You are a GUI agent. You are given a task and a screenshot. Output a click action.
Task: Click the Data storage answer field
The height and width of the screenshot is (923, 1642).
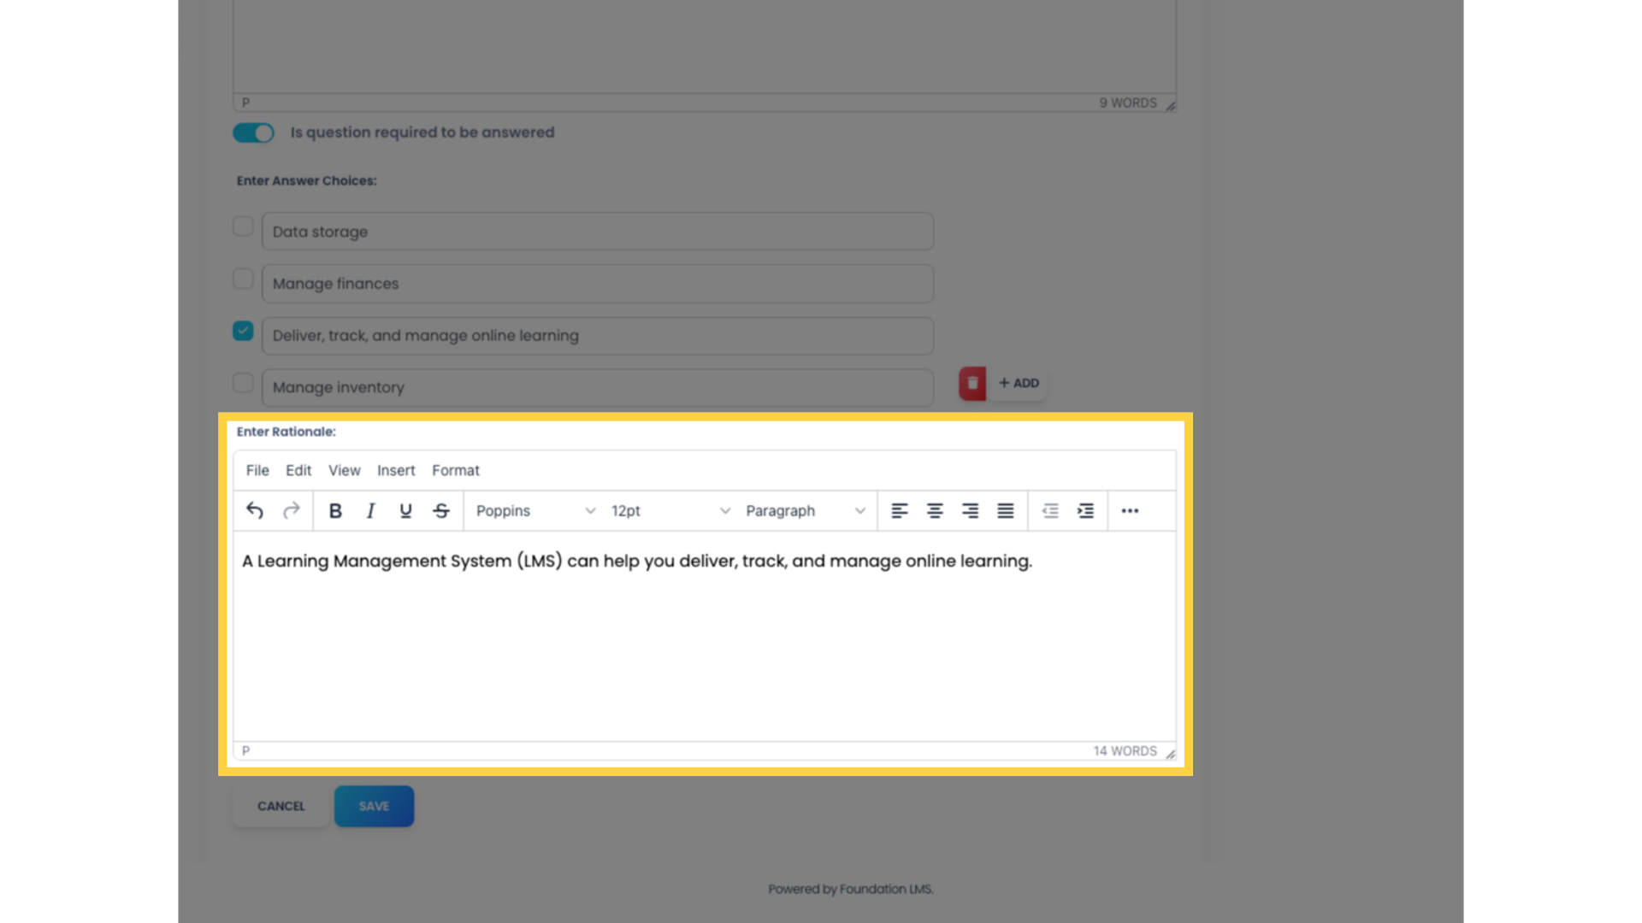[x=597, y=232]
